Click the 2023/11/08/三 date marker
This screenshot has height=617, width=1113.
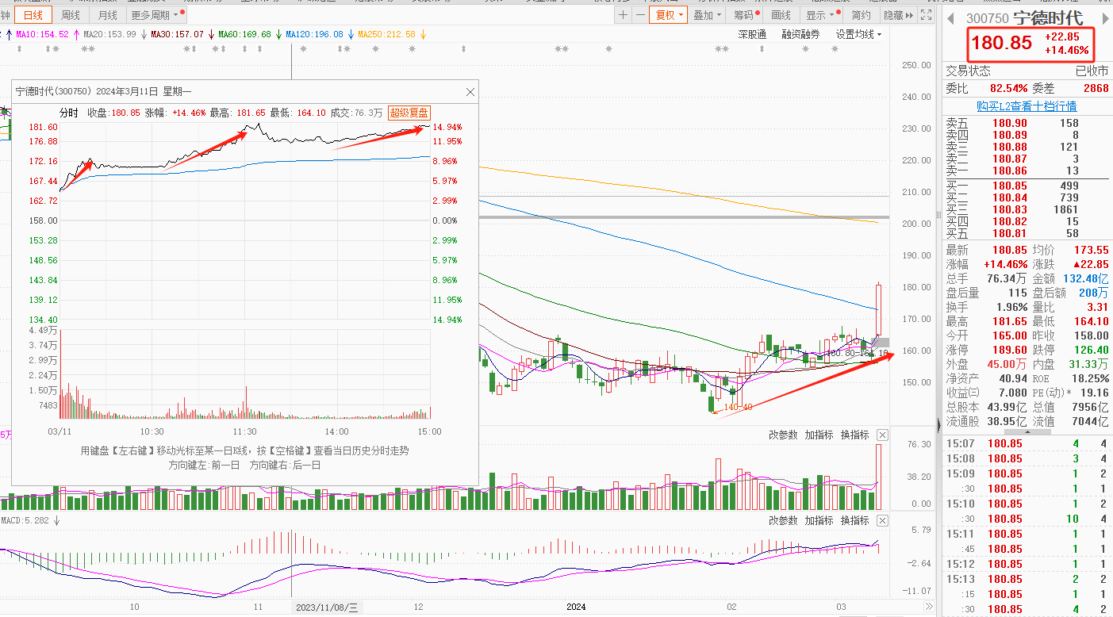coord(326,607)
